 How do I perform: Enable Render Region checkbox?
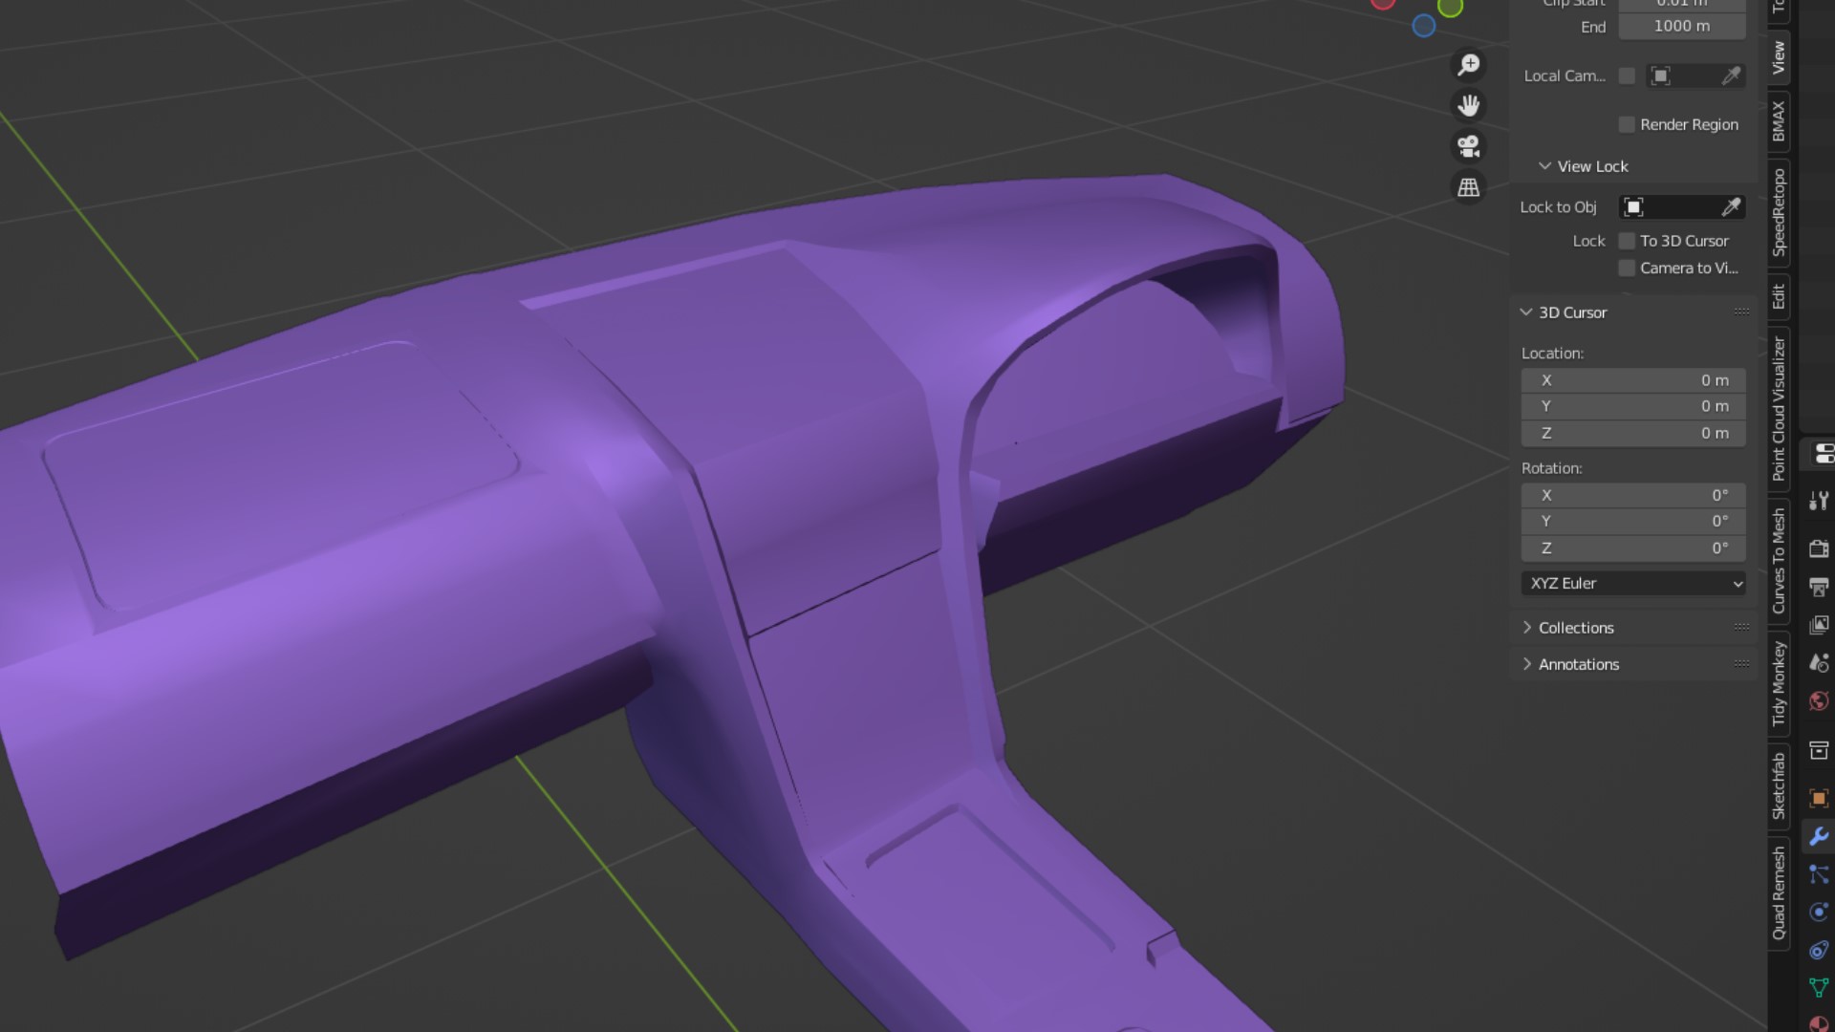click(x=1627, y=125)
